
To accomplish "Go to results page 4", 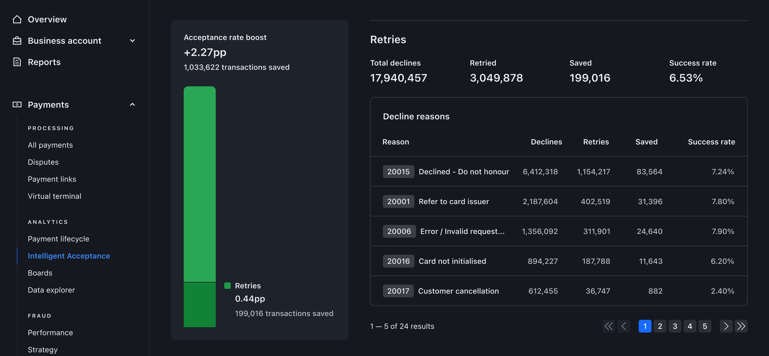I will 690,326.
